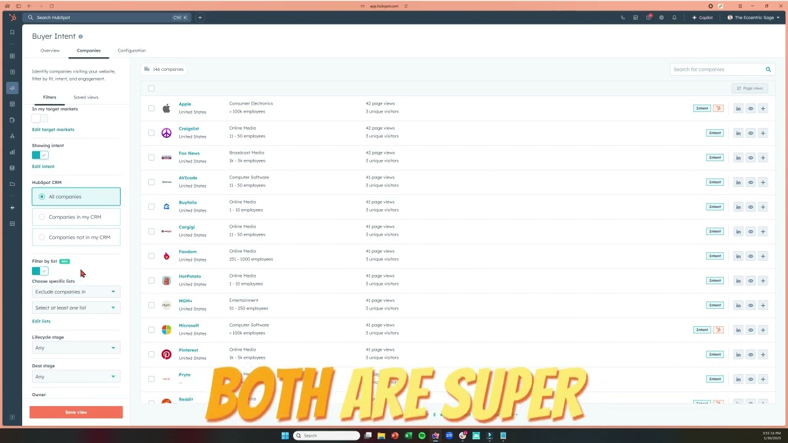Click the Edit target markets link
The width and height of the screenshot is (788, 443).
coord(53,130)
